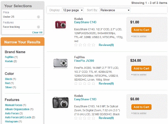Add the $24.00 FinePix JV200 to cart

[141, 68]
